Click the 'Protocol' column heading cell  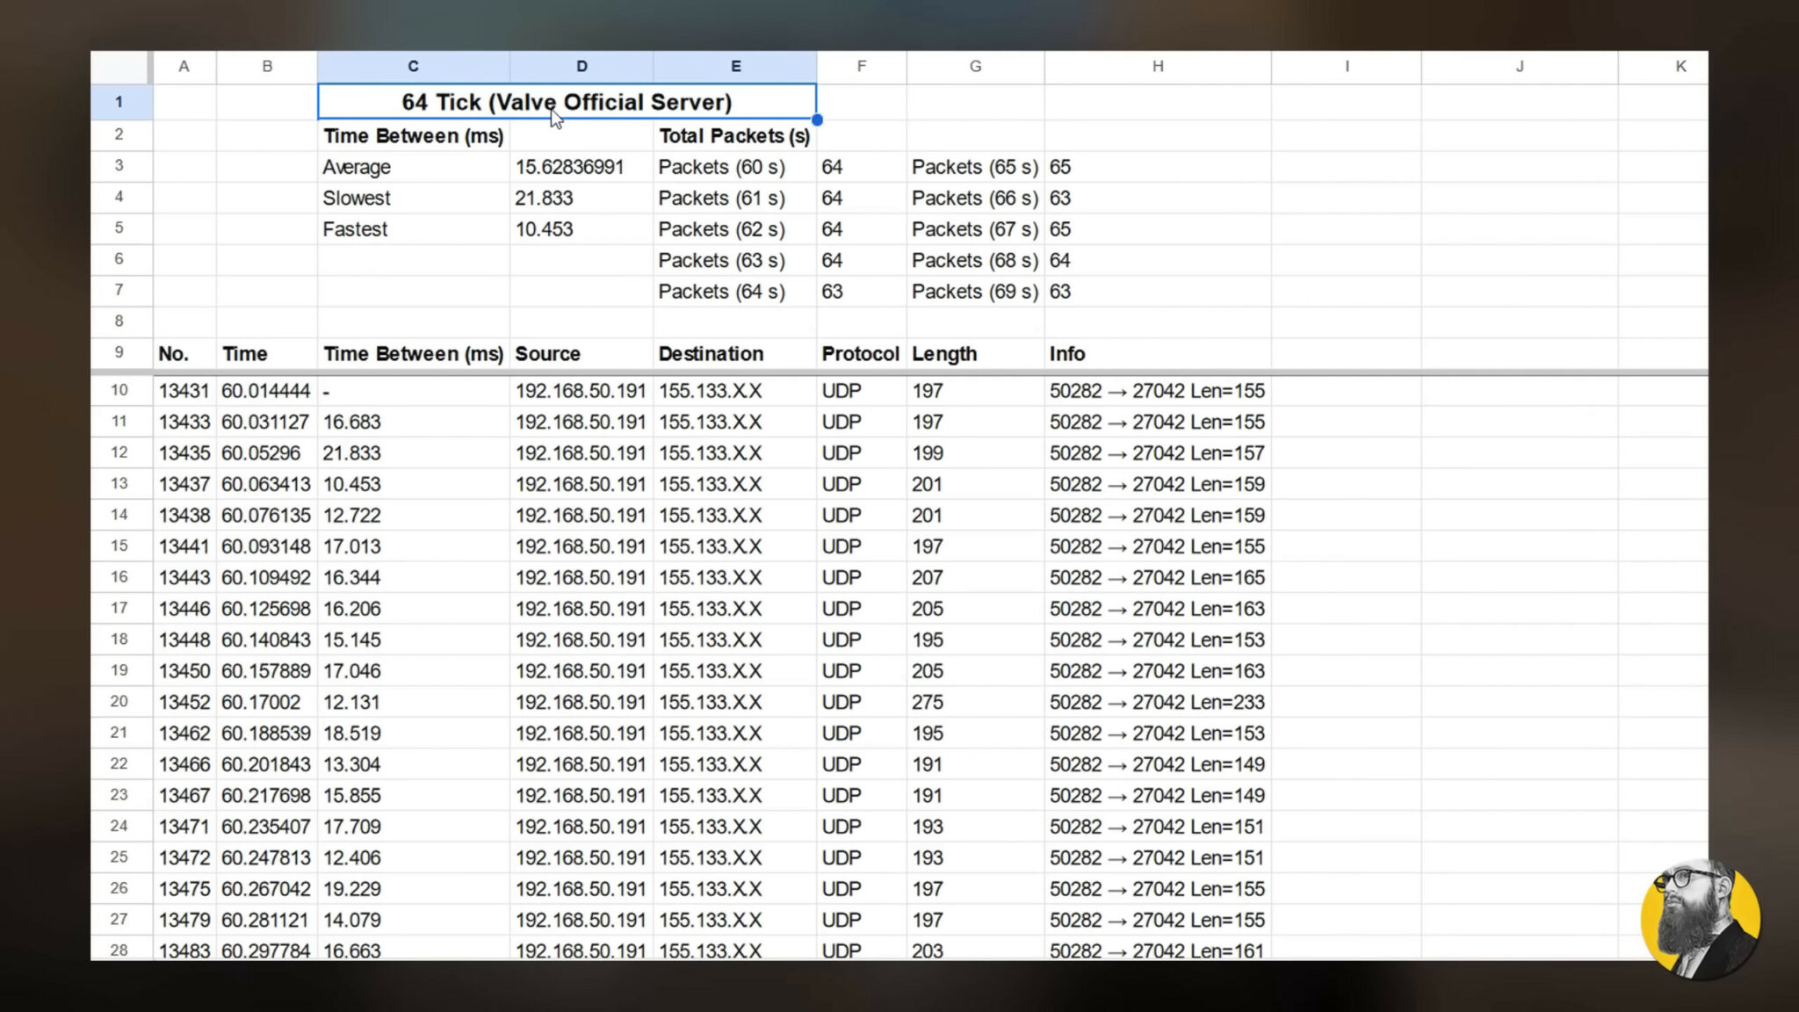(860, 354)
